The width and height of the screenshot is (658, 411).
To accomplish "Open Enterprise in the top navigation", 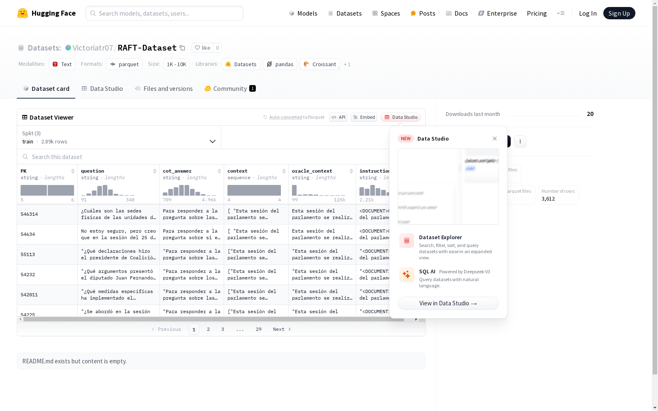I will point(498,13).
